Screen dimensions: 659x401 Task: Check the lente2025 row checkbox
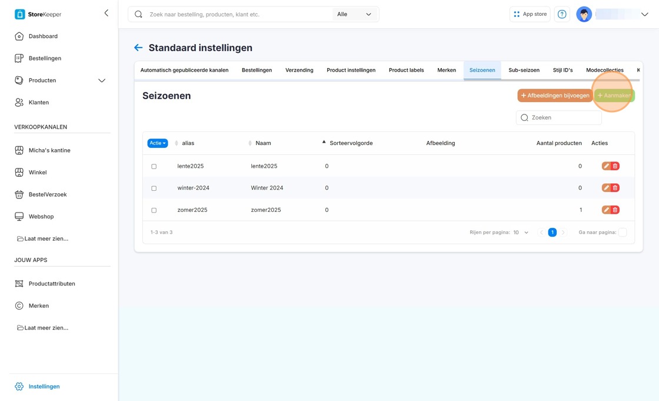click(x=154, y=167)
